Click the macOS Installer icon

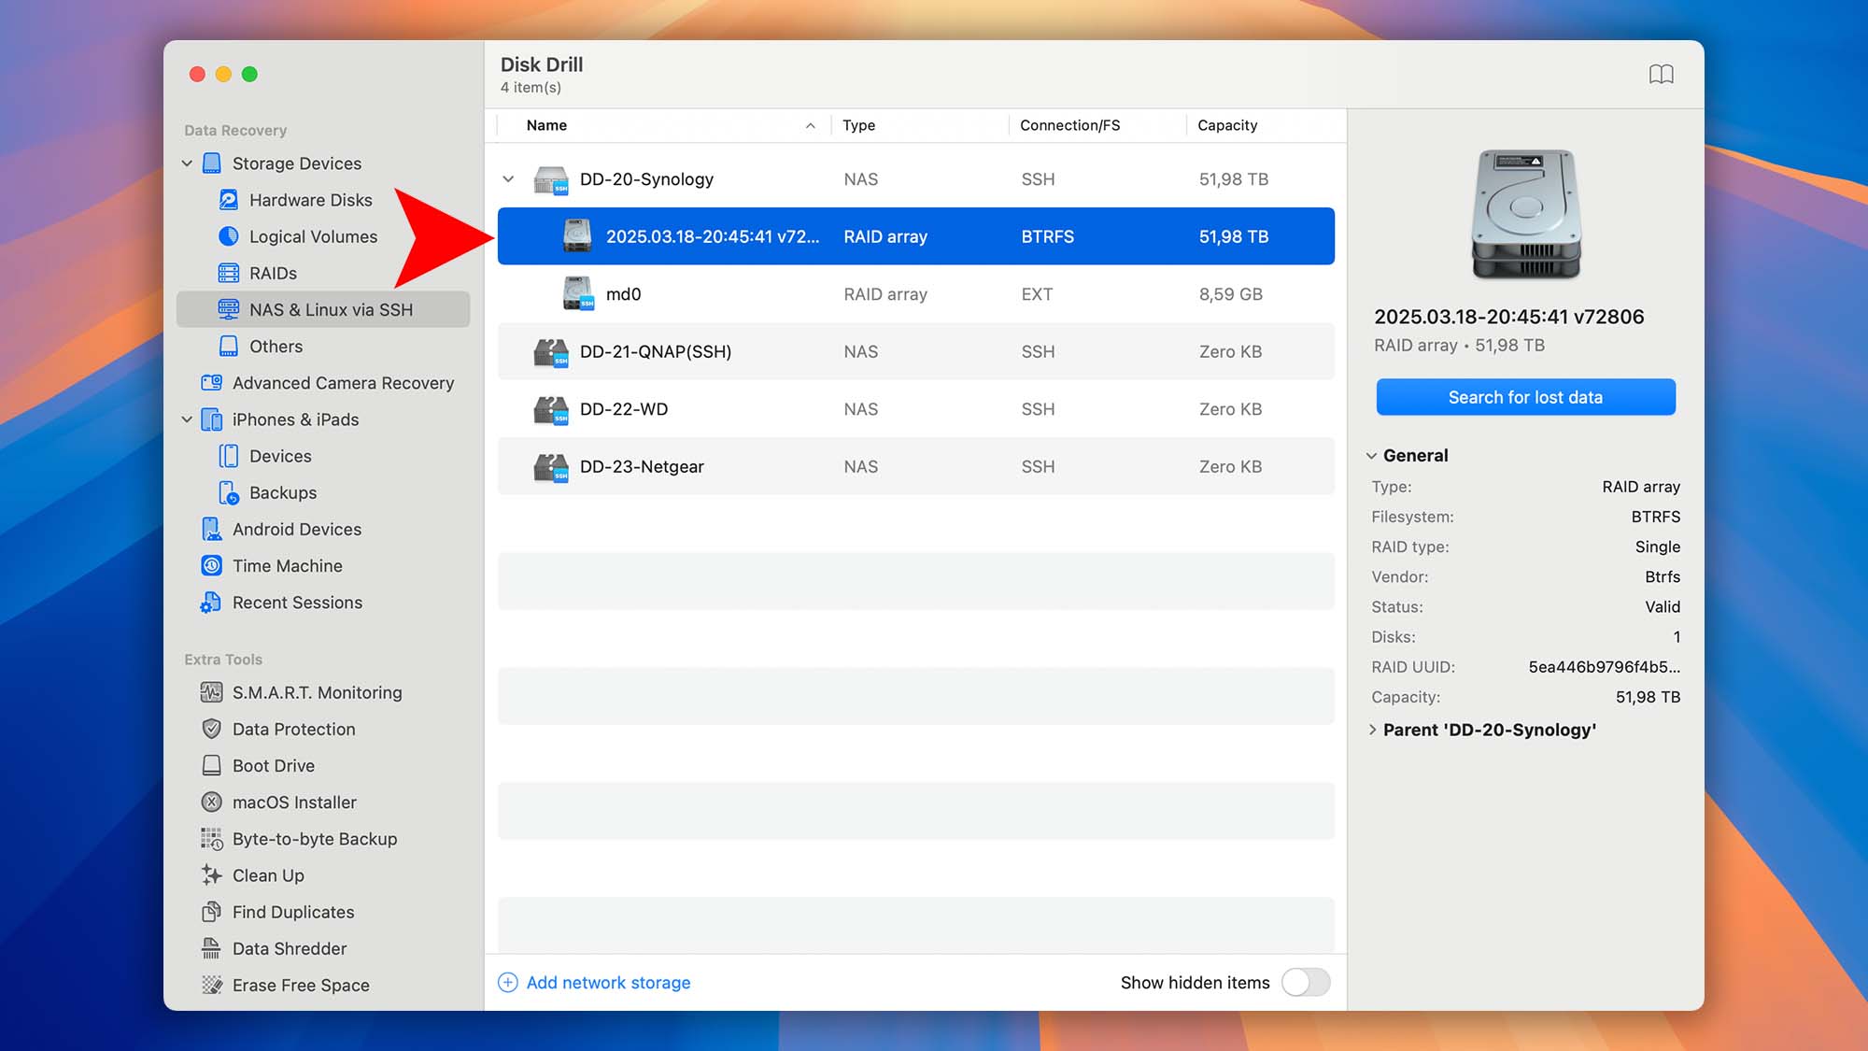212,802
